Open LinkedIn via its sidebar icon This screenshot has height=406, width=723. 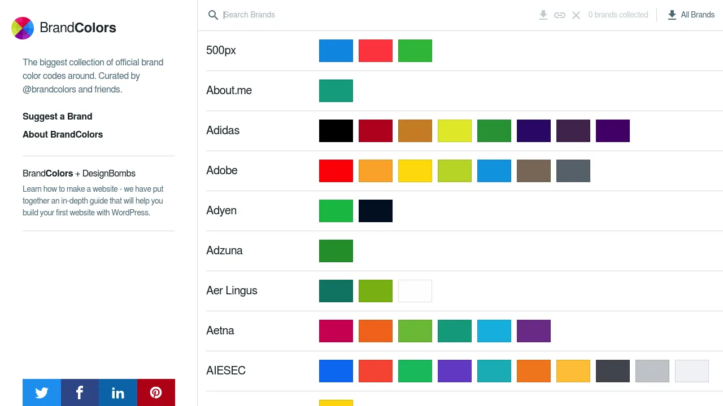[x=117, y=392]
